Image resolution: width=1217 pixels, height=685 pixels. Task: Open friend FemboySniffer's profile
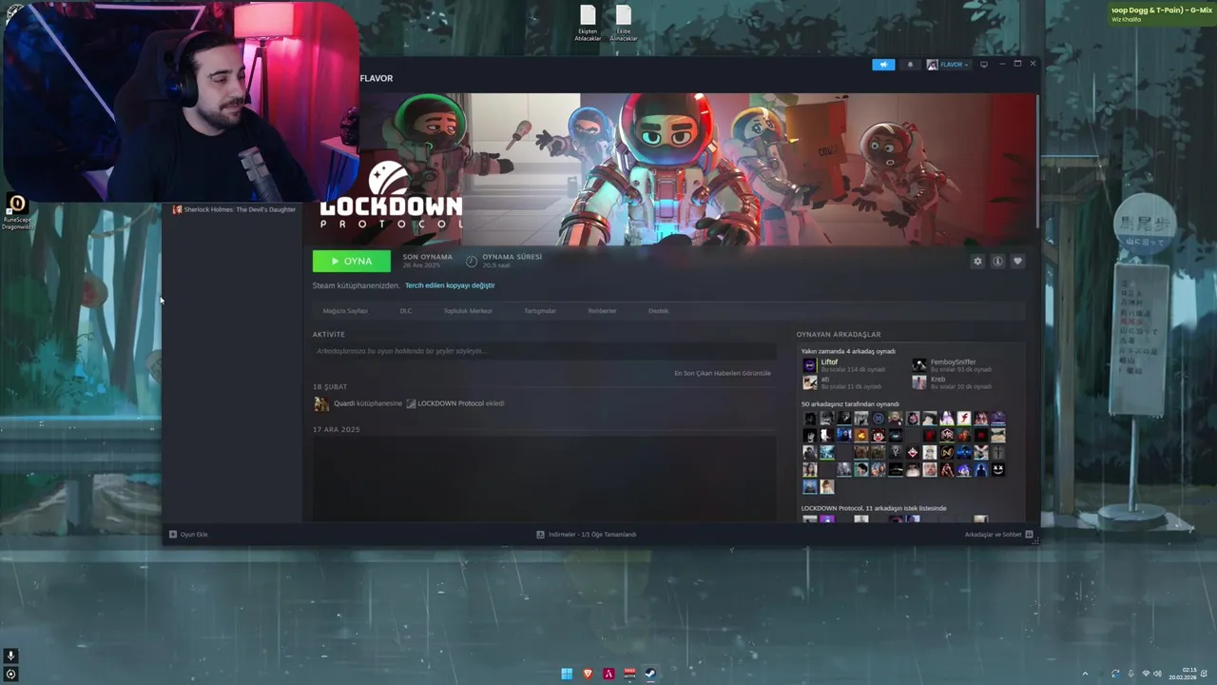click(953, 362)
